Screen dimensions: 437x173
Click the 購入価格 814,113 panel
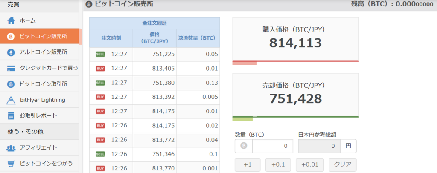295,39
